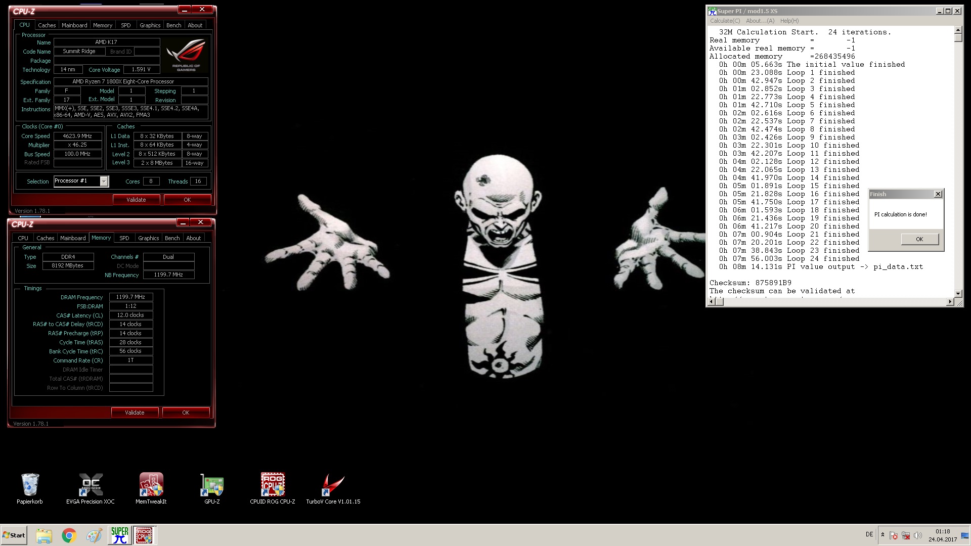Screen dimensions: 971x546
Task: Click the Super PI title bar icon
Action: (712, 11)
